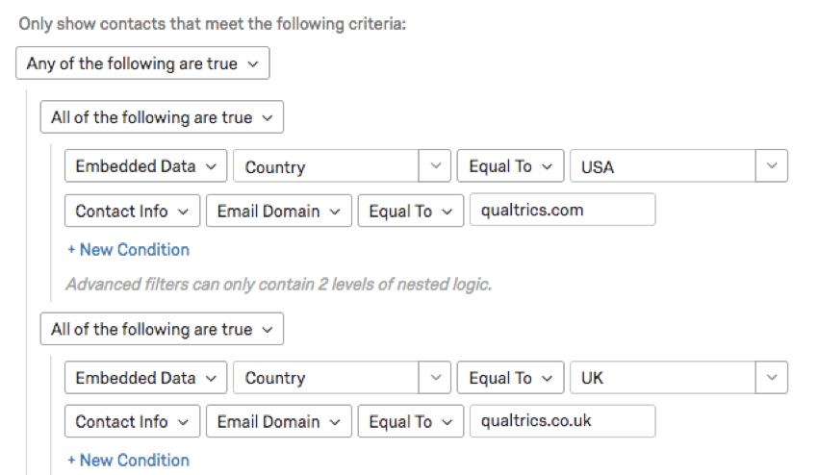Open Email Domain dropdown in second group
818x475 pixels.
coord(278,422)
